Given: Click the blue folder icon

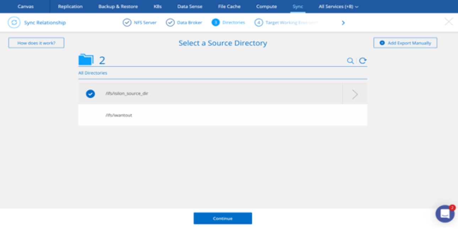Looking at the screenshot, I should (86, 60).
